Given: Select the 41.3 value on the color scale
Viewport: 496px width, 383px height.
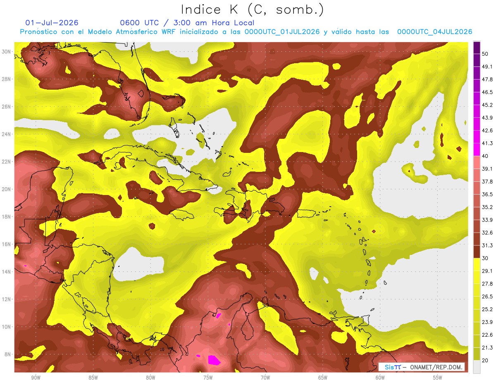Looking at the screenshot, I should point(487,143).
